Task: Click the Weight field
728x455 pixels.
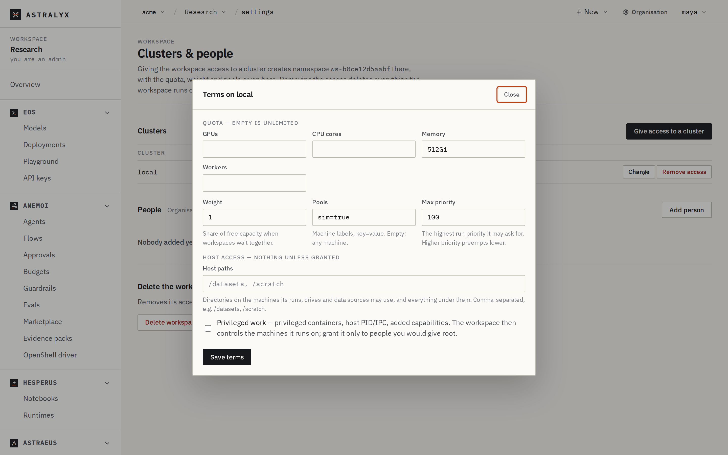Action: 254,217
